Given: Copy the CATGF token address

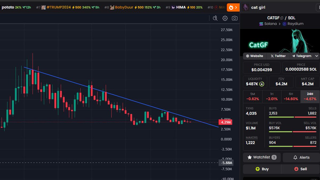Looking at the screenshot, I should tap(282, 18).
